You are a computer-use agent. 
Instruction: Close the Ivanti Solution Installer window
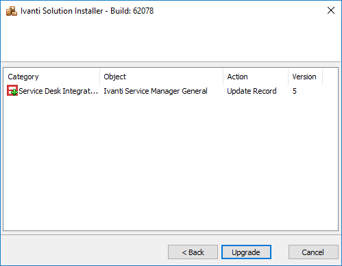coord(331,10)
